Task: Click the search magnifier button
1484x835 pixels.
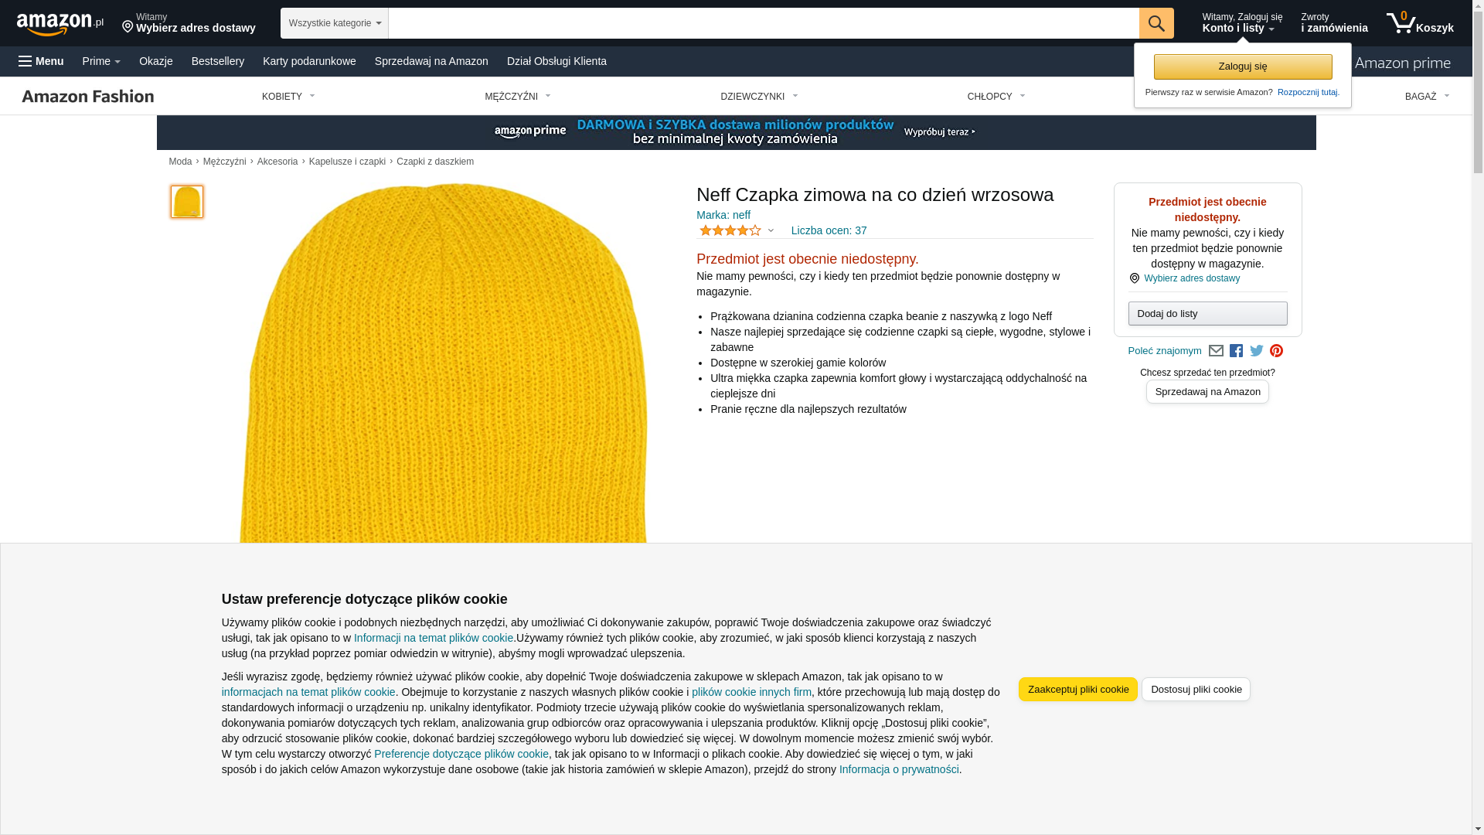Action: pos(1156,23)
